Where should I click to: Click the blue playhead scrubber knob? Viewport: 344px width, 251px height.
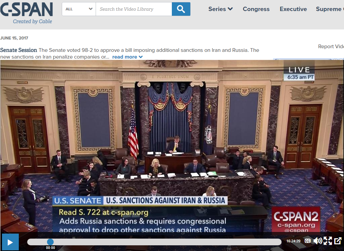[50, 242]
